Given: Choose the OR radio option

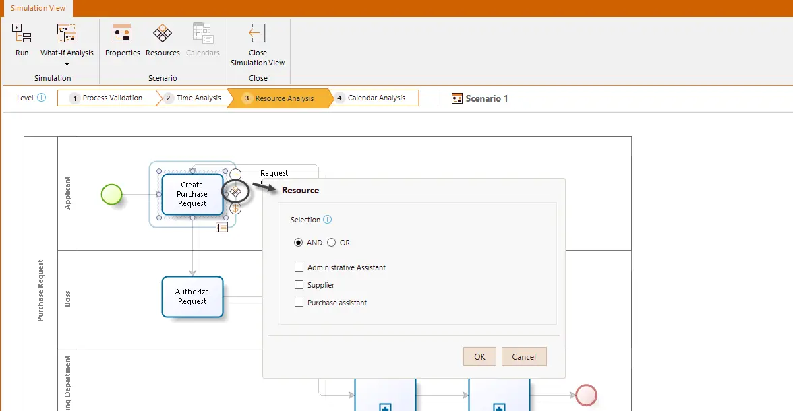Looking at the screenshot, I should 331,243.
